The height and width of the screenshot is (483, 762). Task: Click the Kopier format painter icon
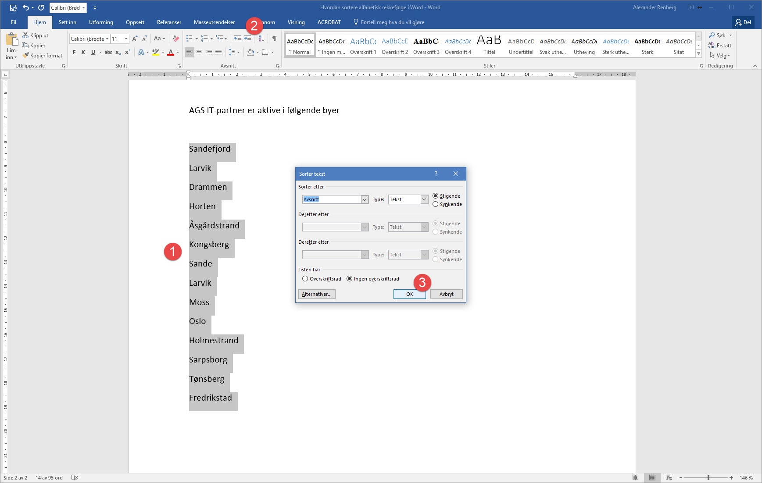pos(26,56)
